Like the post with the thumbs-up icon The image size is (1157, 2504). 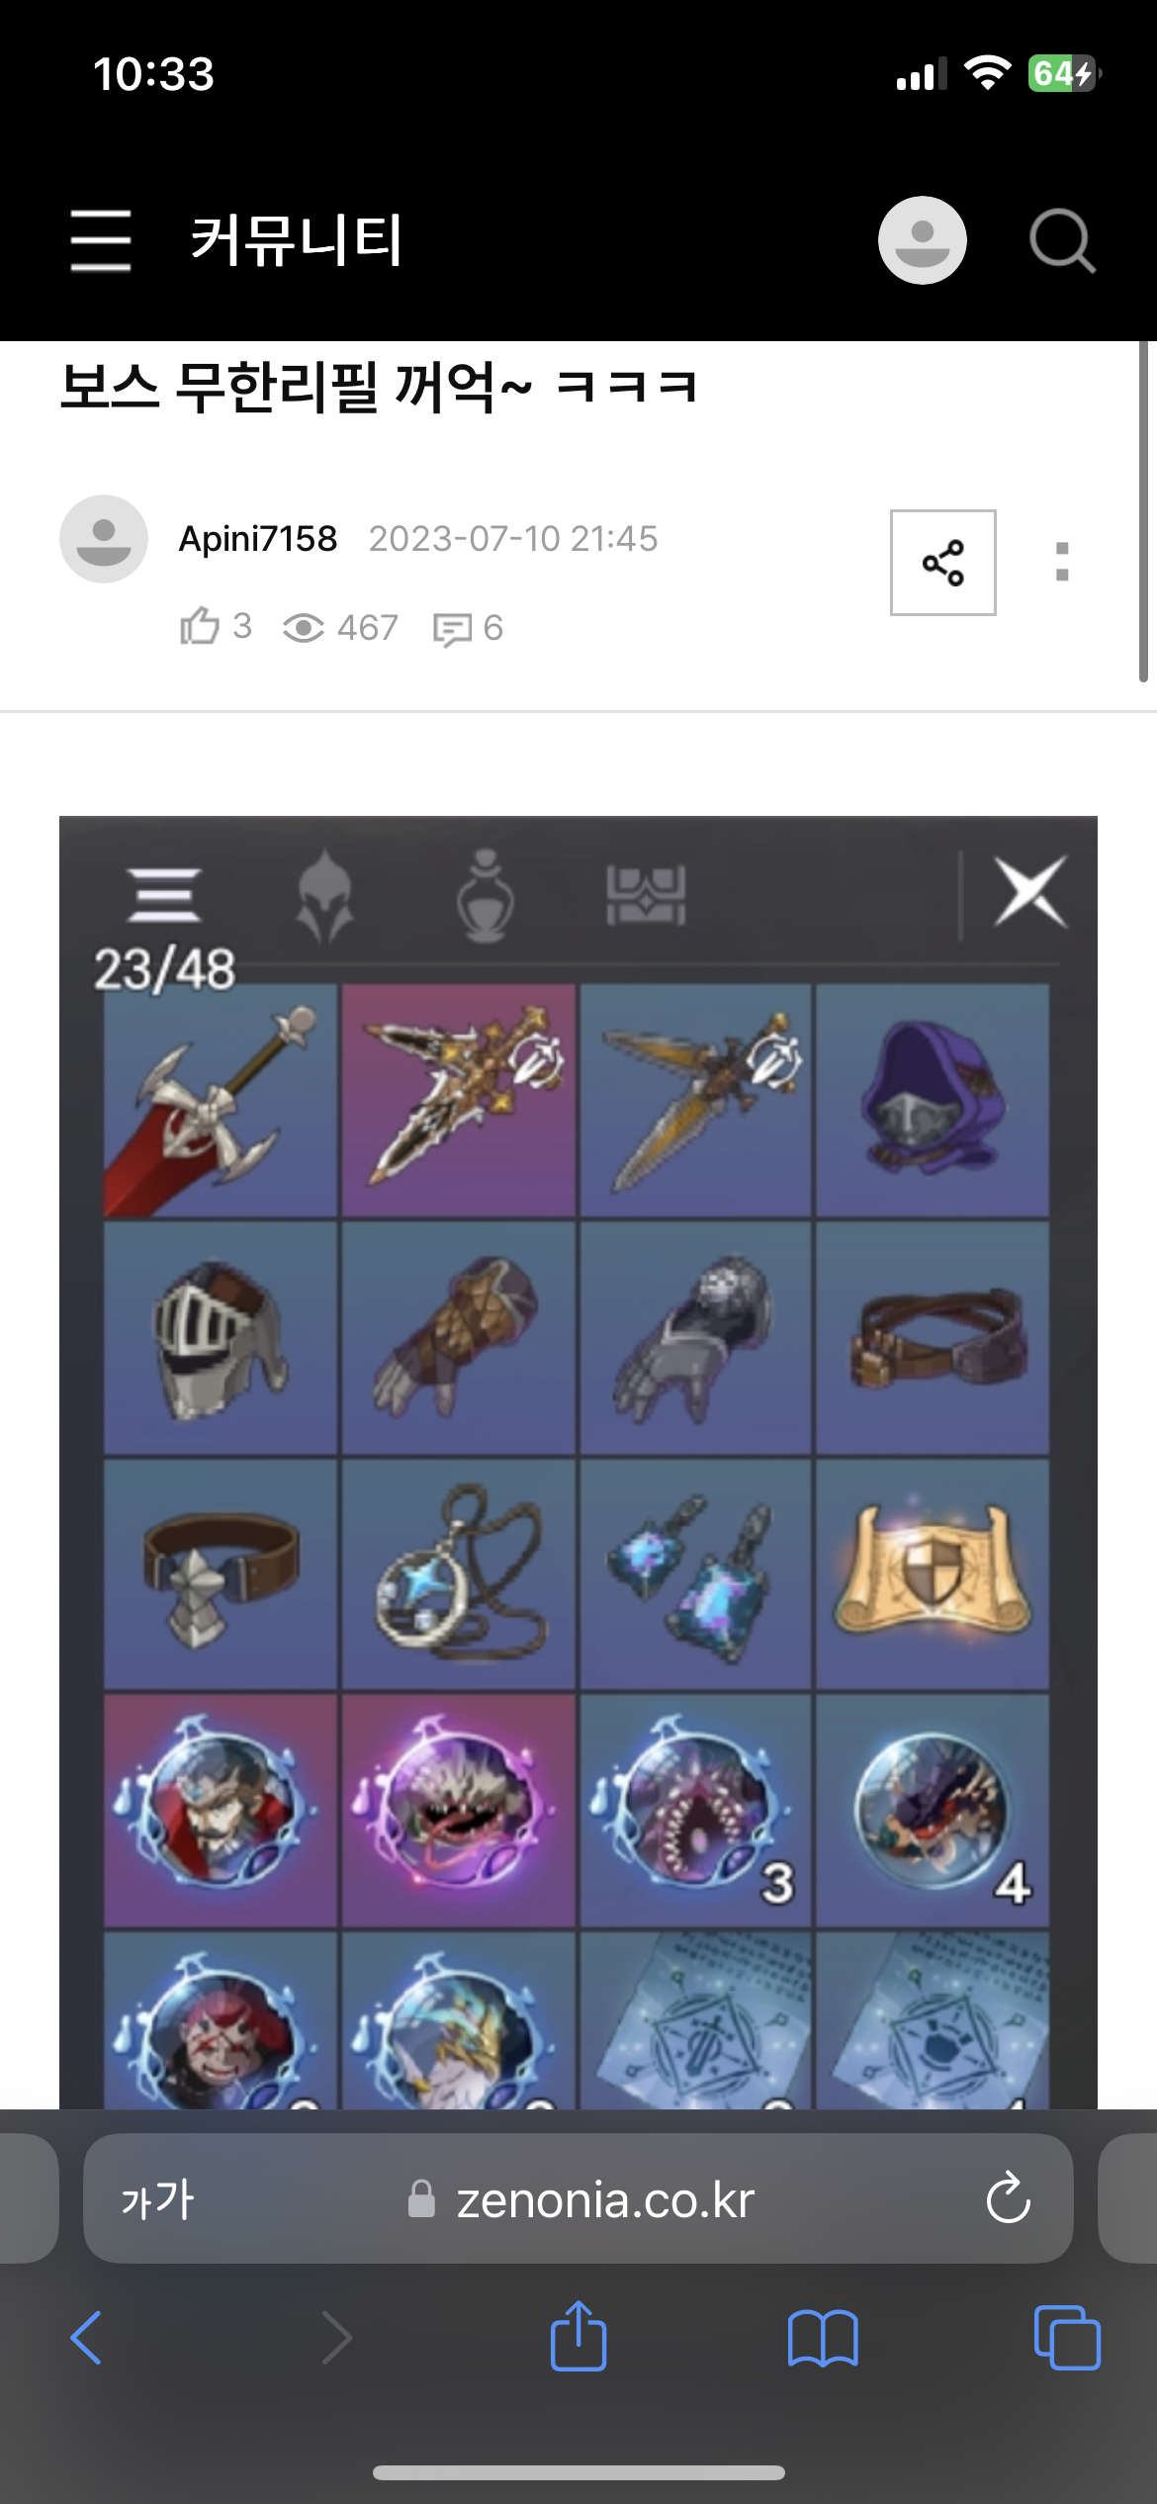pos(200,627)
